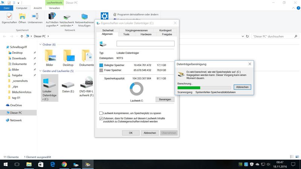Open the Datei menu tab

click(6, 8)
